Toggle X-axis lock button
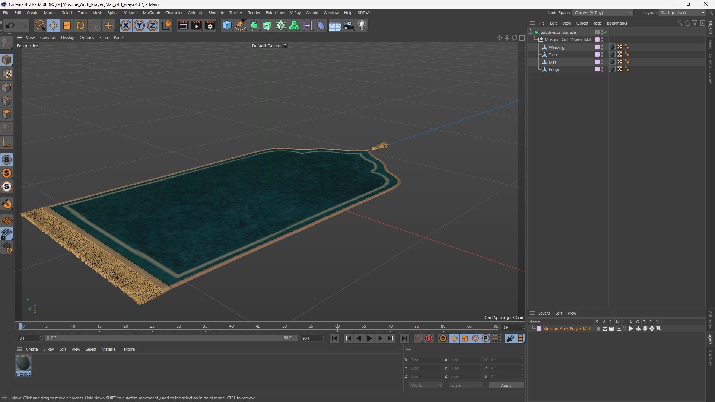715x402 pixels. pos(126,25)
